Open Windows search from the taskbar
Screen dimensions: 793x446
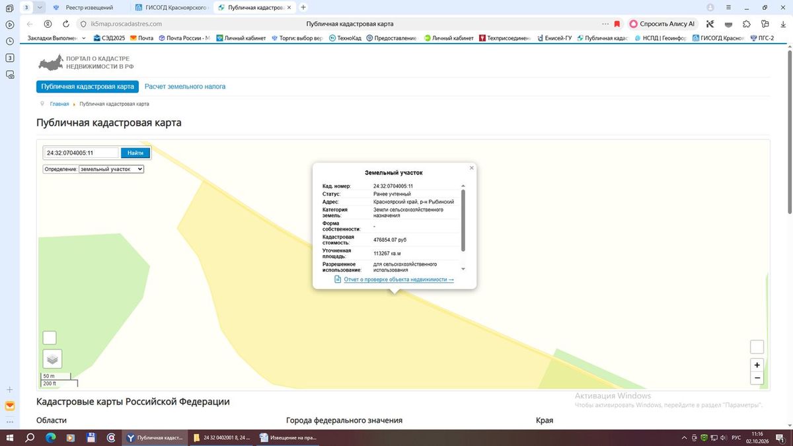[x=30, y=437]
